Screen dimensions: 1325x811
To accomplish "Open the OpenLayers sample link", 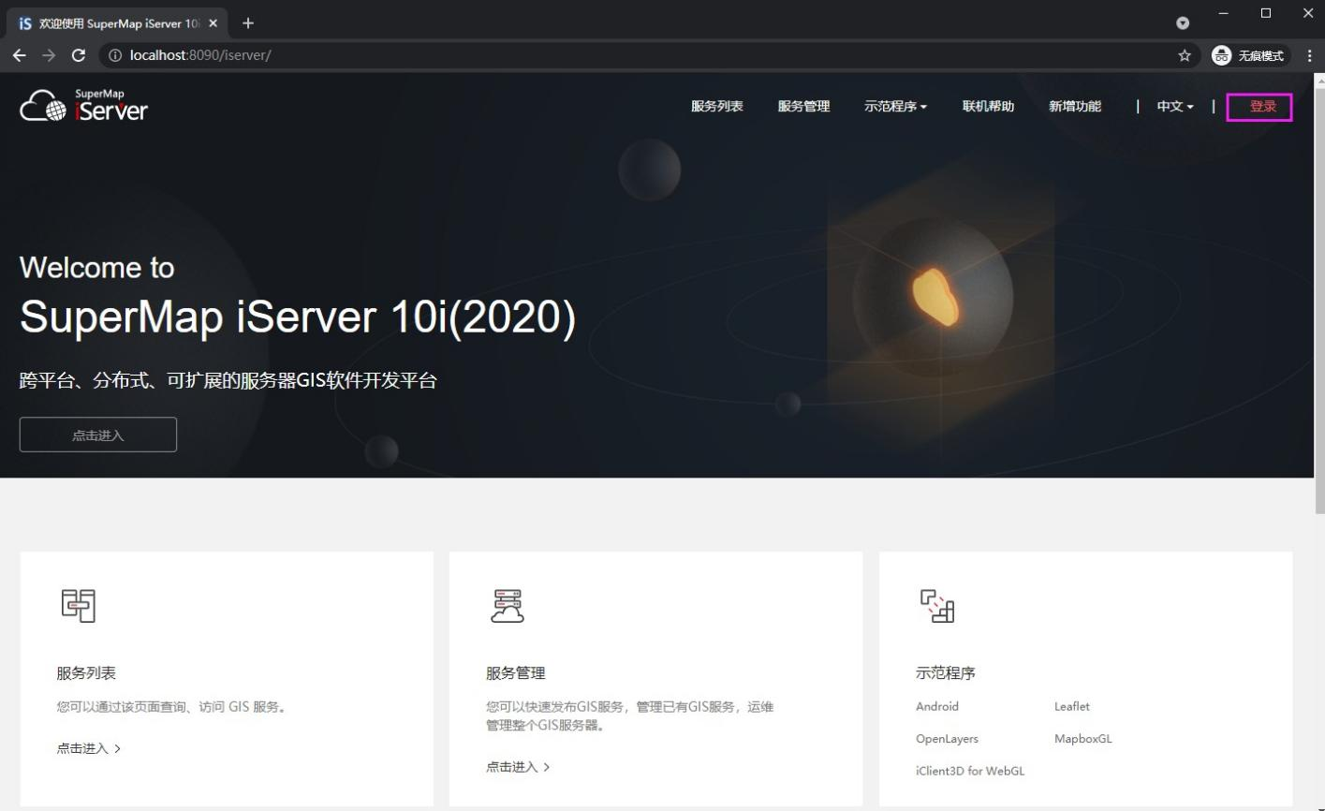I will tap(947, 739).
